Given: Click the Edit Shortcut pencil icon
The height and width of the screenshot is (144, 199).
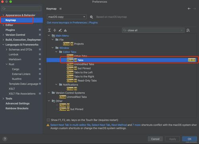Looking at the screenshot, I should (x=60, y=30).
